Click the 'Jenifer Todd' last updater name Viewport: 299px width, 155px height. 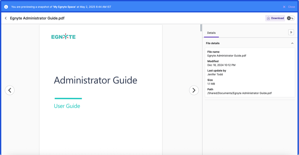click(215, 74)
